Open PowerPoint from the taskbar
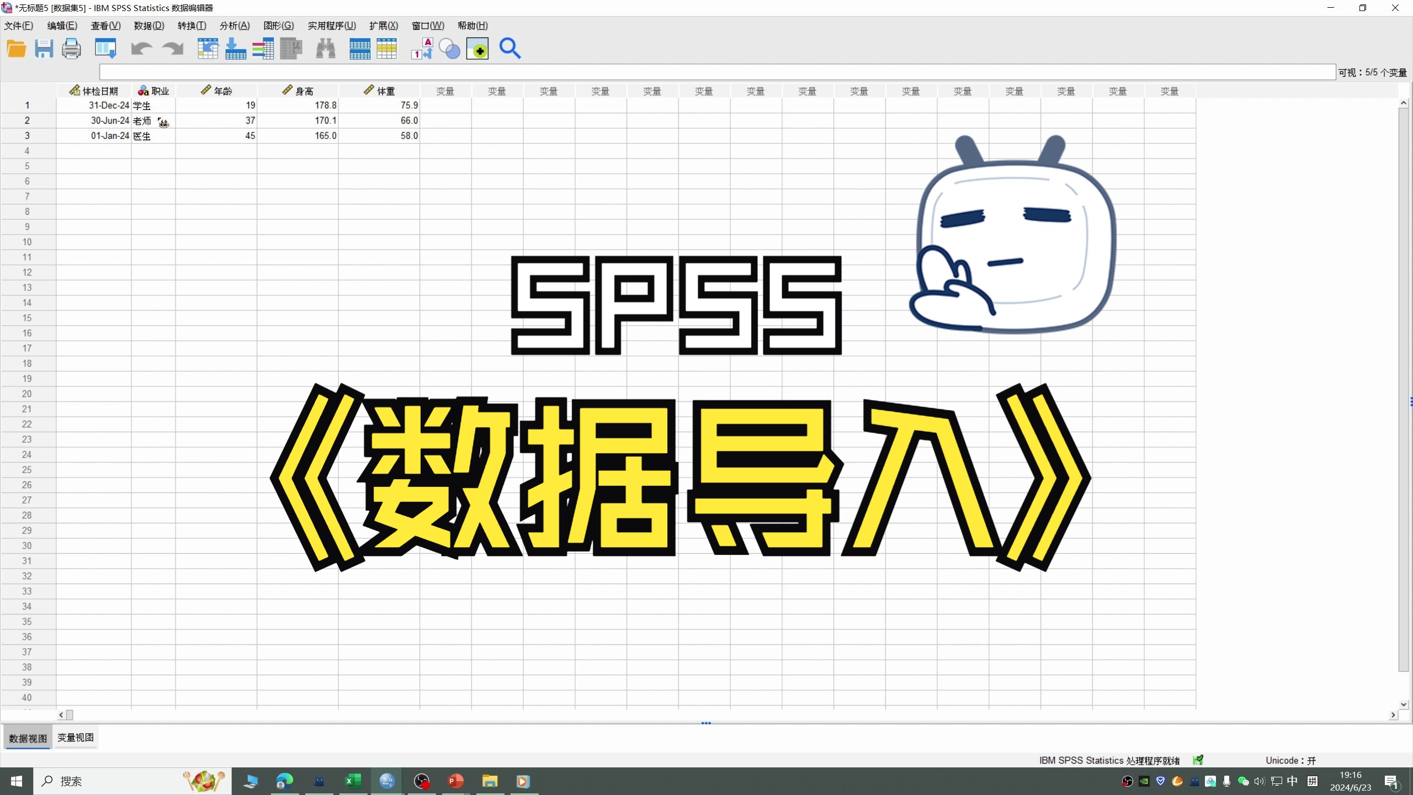1413x795 pixels. point(455,781)
